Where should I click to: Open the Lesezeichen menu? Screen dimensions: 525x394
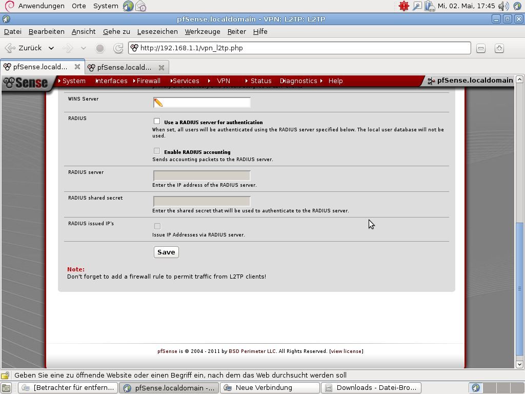coord(157,31)
